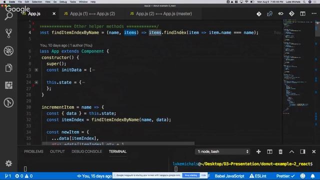Open the '1: node, bash' terminal dropdown
The width and height of the screenshot is (320, 180).
[x=222, y=151]
